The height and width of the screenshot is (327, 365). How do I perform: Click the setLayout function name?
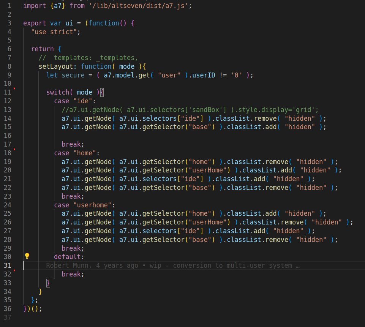pos(55,66)
